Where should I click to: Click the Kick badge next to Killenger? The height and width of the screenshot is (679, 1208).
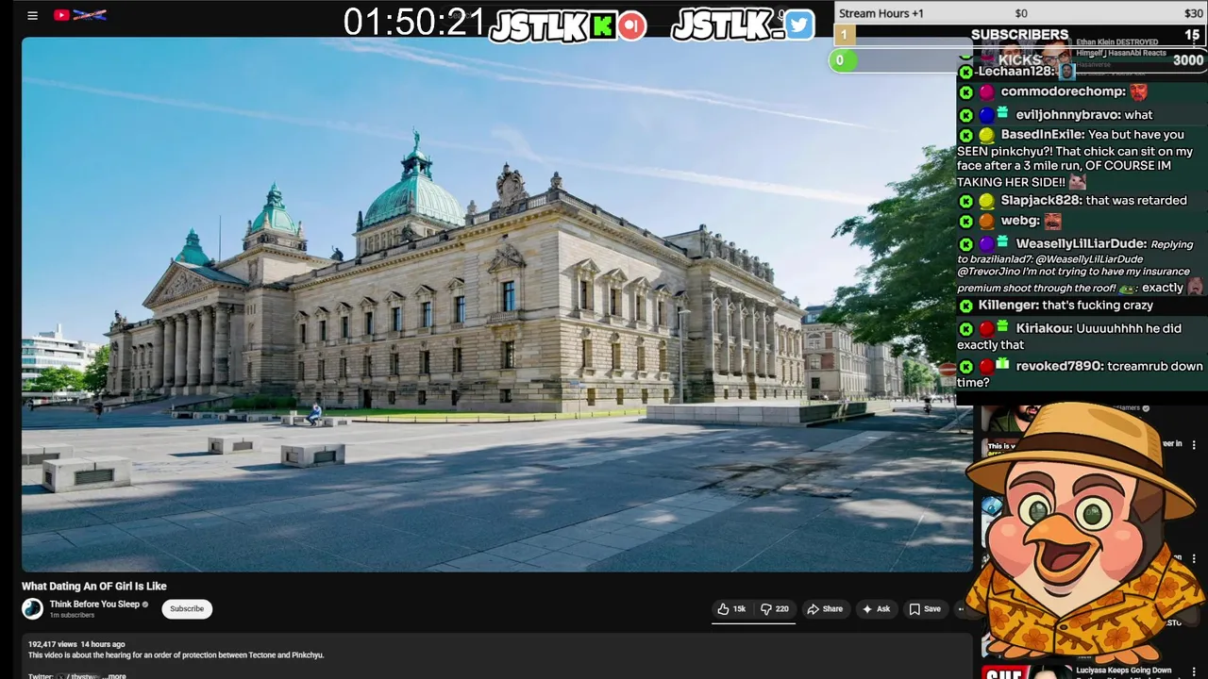(965, 306)
